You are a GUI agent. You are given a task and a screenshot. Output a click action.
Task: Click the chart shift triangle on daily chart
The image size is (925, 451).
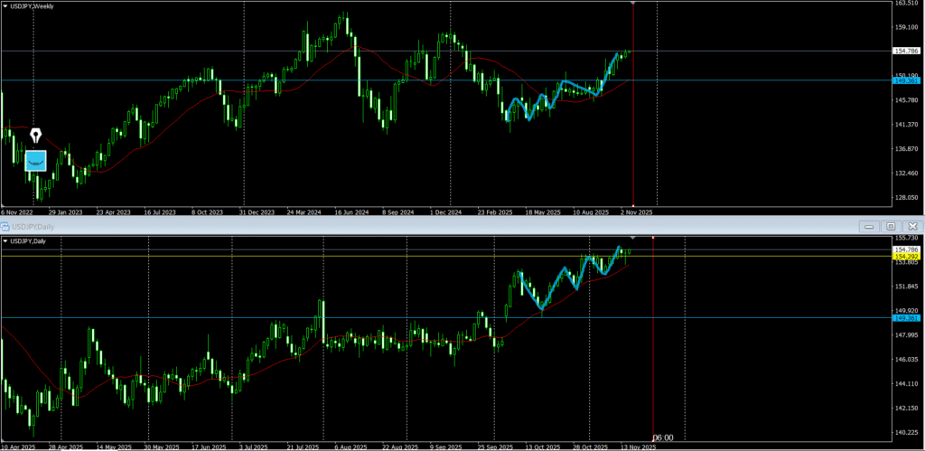point(632,238)
